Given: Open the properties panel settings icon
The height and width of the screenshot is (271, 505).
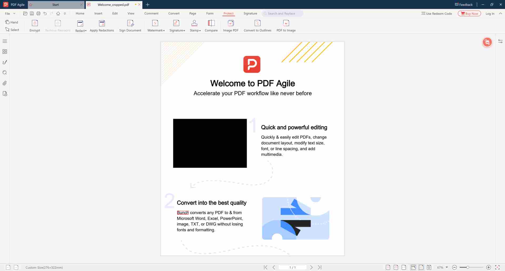Looking at the screenshot, I should click(500, 41).
